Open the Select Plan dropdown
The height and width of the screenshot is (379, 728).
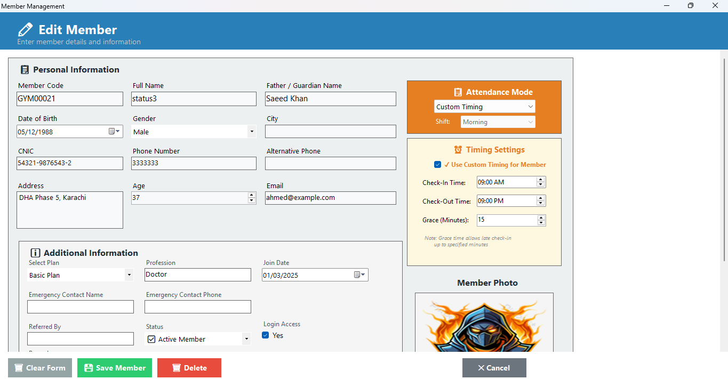(129, 275)
